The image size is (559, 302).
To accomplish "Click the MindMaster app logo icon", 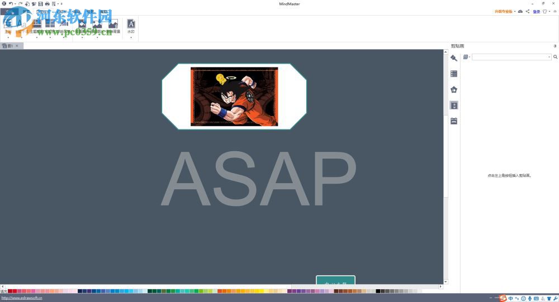I will click(4, 3).
